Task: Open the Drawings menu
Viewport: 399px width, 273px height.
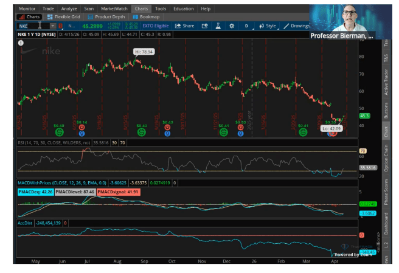Action: coord(296,26)
